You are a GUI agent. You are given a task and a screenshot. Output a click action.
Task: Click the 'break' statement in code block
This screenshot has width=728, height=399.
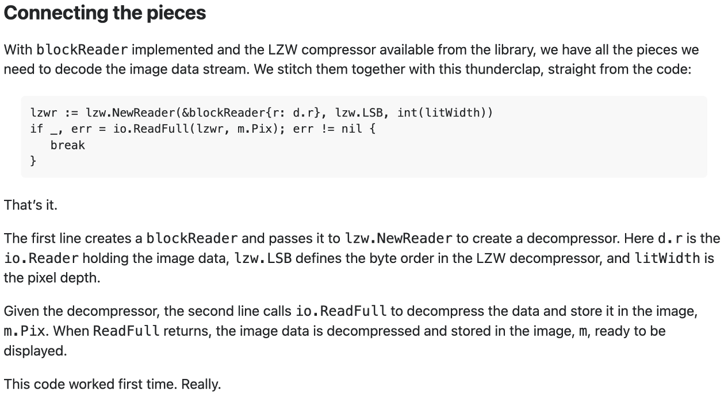(x=68, y=145)
